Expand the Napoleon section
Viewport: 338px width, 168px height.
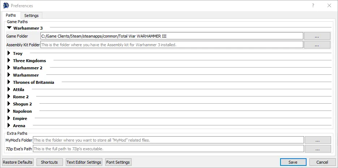[x=9, y=111]
